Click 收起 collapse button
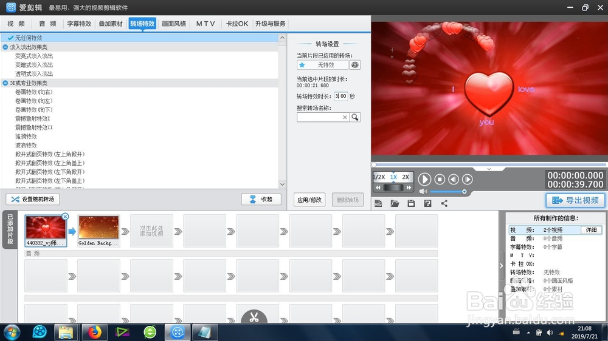608x341 pixels. (x=261, y=200)
